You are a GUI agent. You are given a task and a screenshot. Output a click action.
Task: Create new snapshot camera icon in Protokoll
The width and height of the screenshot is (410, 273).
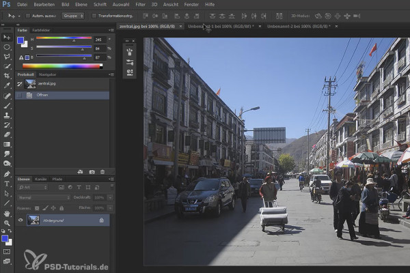point(92,172)
